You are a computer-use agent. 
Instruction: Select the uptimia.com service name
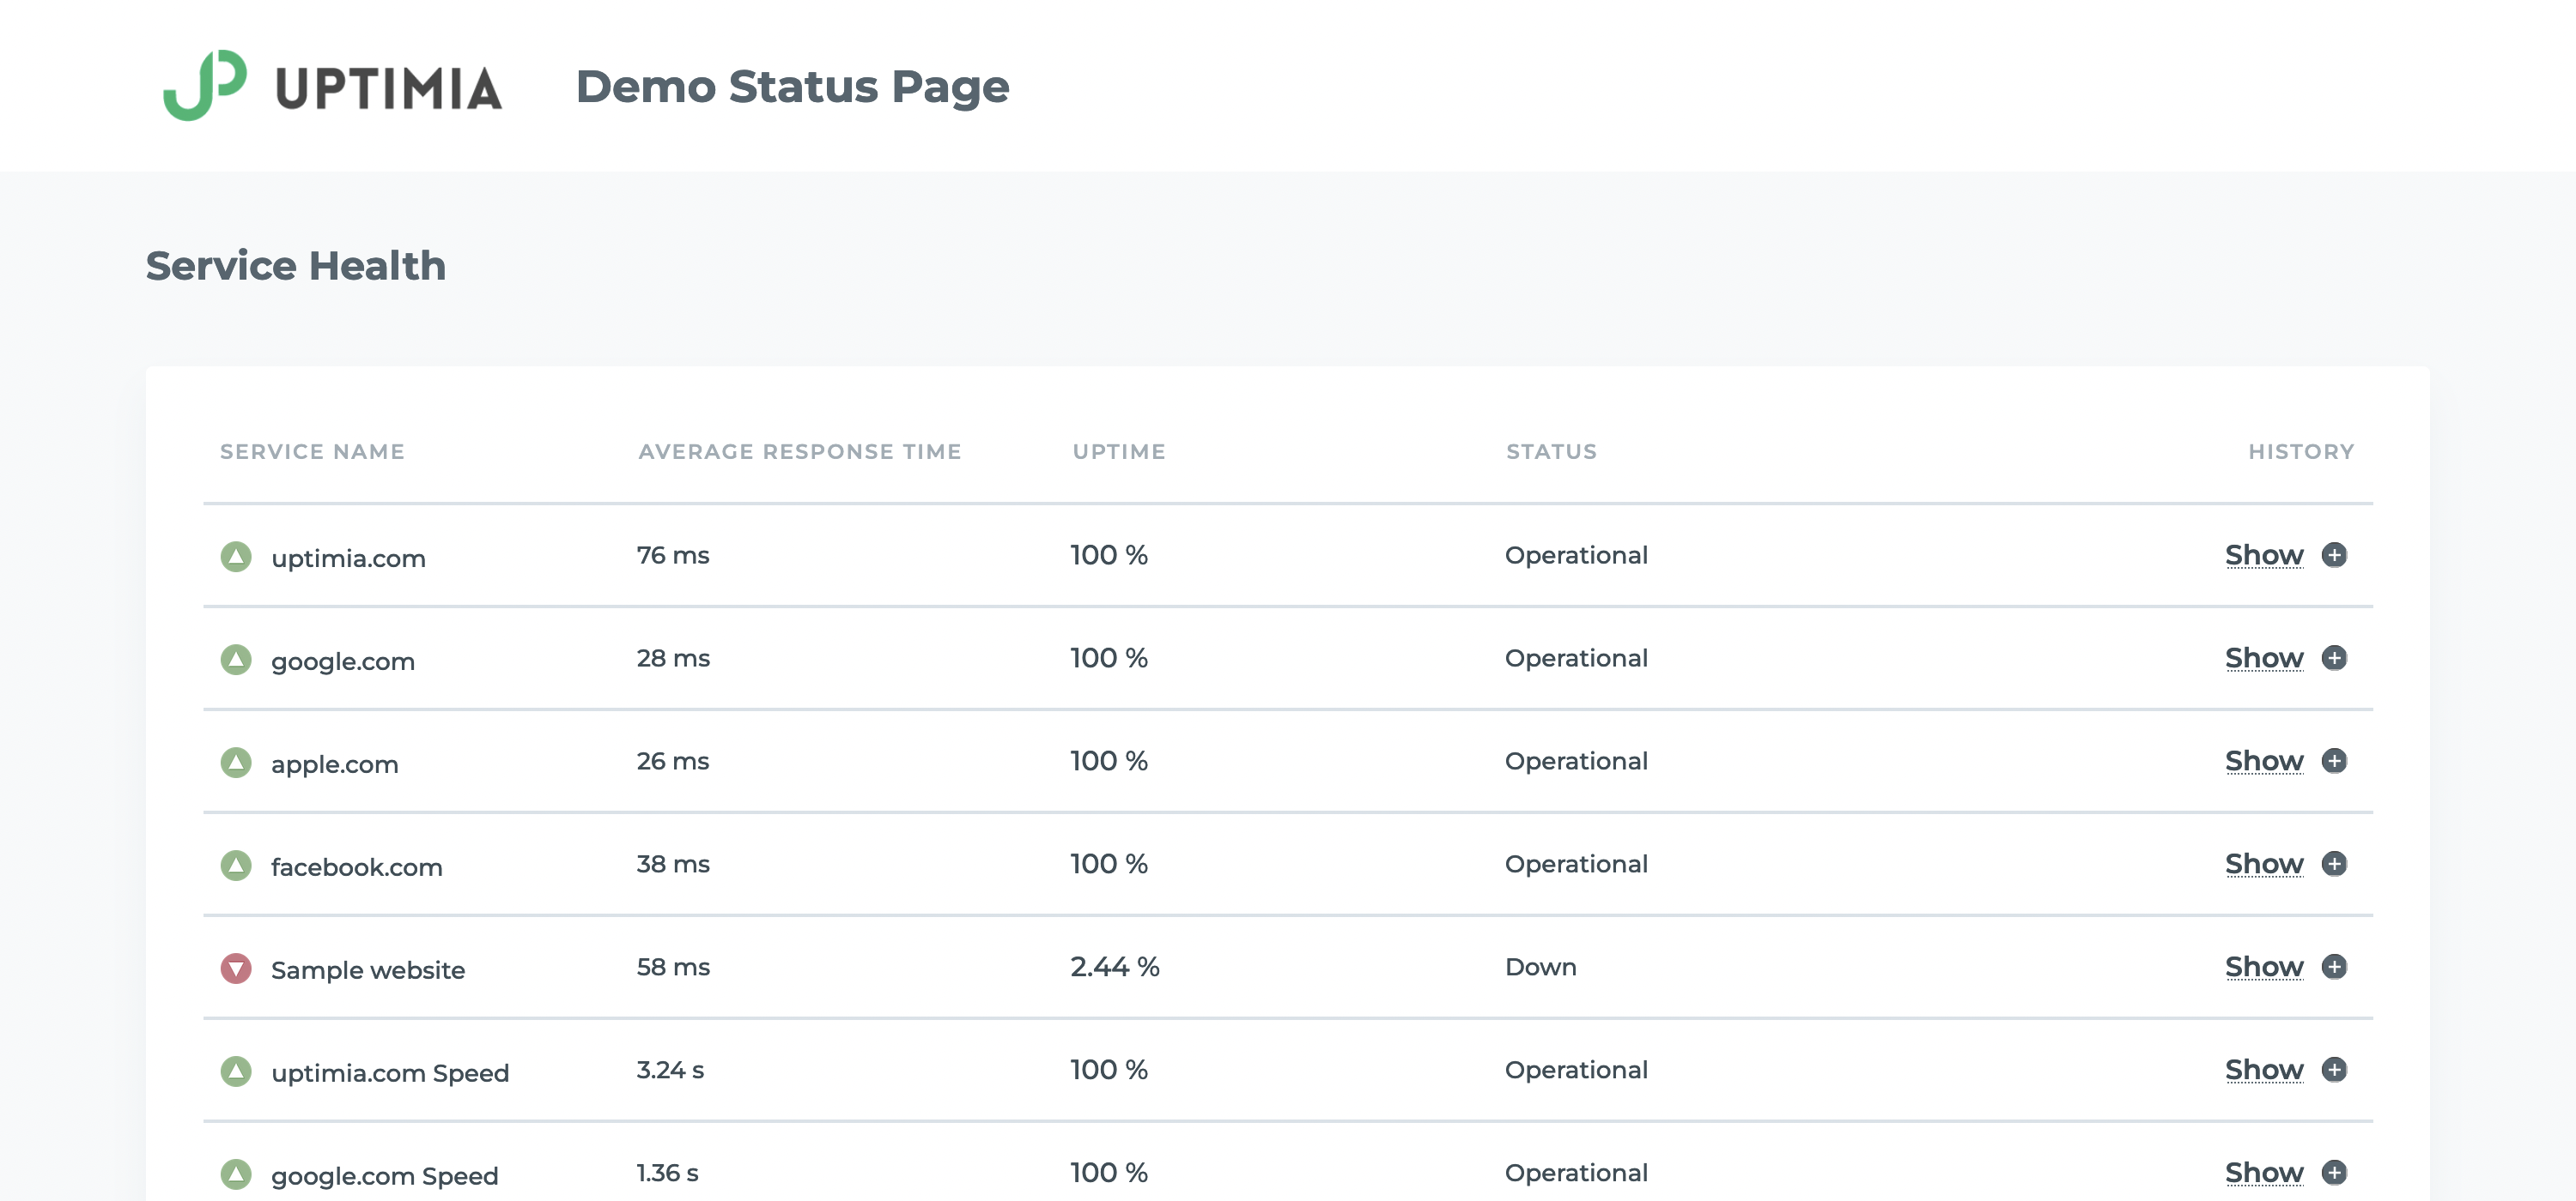(x=348, y=558)
